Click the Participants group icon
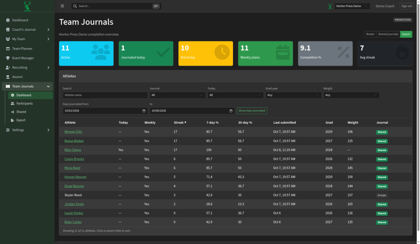This screenshot has width=420, height=244. [12, 104]
